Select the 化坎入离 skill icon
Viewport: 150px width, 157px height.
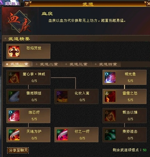[62, 96]
